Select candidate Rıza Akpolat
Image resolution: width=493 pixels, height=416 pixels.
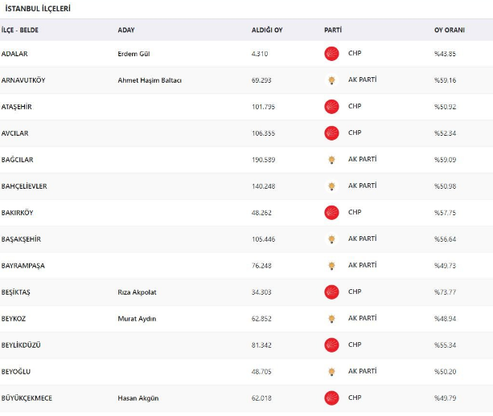point(137,292)
